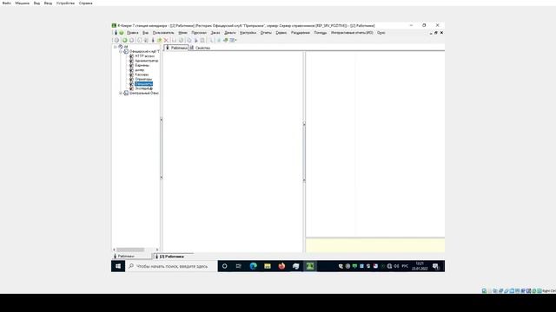Switch to the Свойства tab
The height and width of the screenshot is (312, 556).
click(x=200, y=48)
